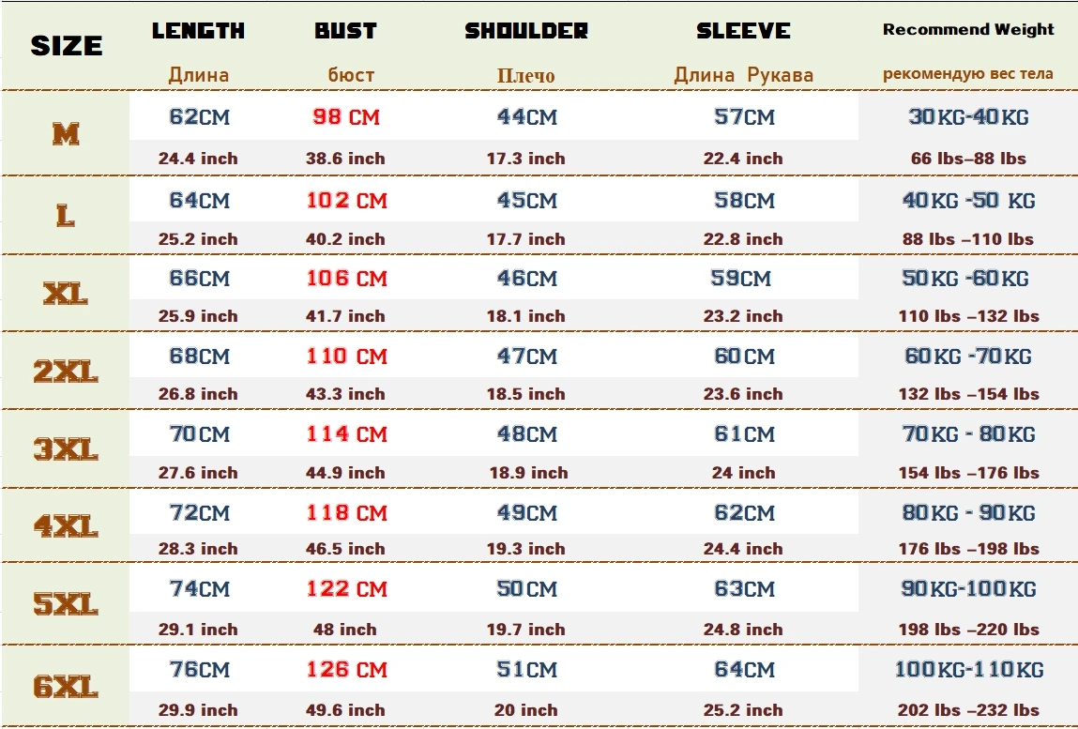Click the Recommend Weight header
This screenshot has height=729, width=1078.
968,29
